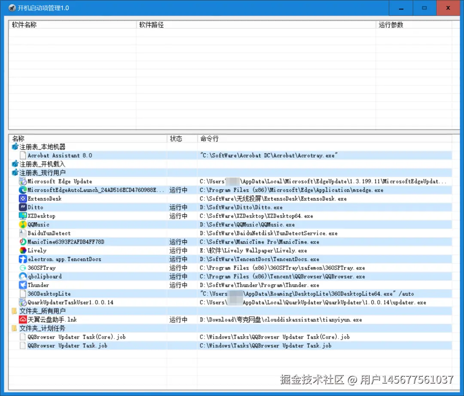Click the 注册表_现行用户 registry group icon
The image size is (464, 396).
tap(15, 172)
